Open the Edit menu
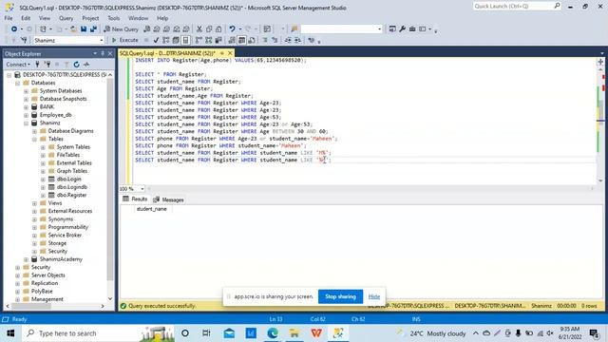 [26, 18]
